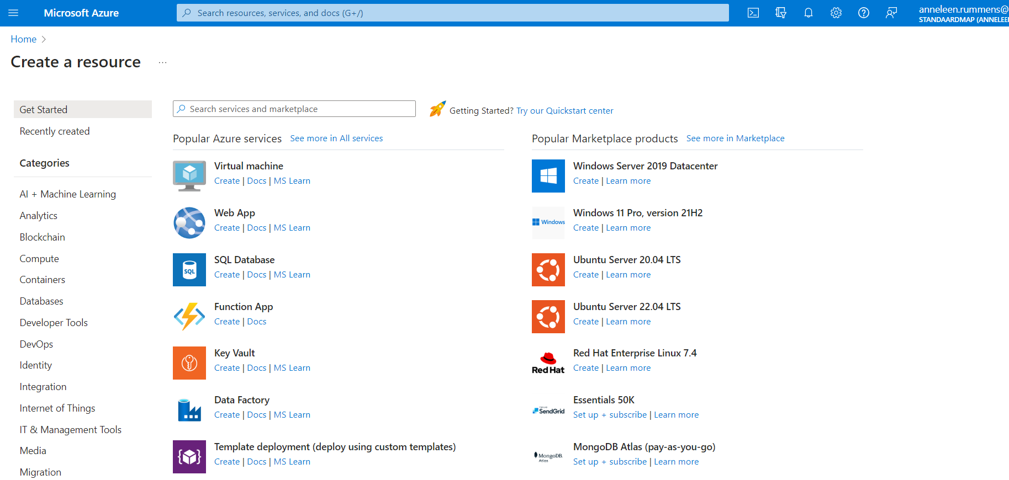Click the Red Hat logo
This screenshot has width=1009, height=480.
tap(548, 363)
